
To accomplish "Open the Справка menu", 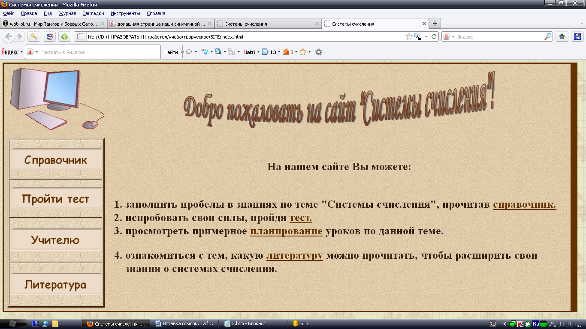I will click(156, 13).
